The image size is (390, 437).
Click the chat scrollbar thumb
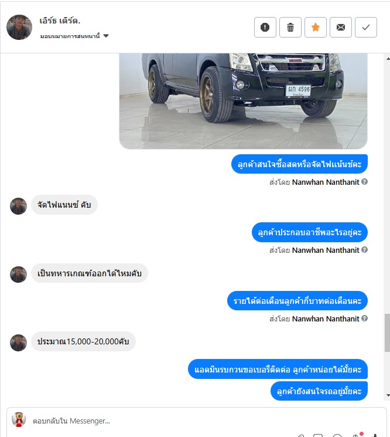(387, 333)
